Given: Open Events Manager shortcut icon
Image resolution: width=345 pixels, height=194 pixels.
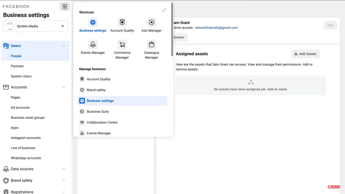Looking at the screenshot, I should click(93, 44).
